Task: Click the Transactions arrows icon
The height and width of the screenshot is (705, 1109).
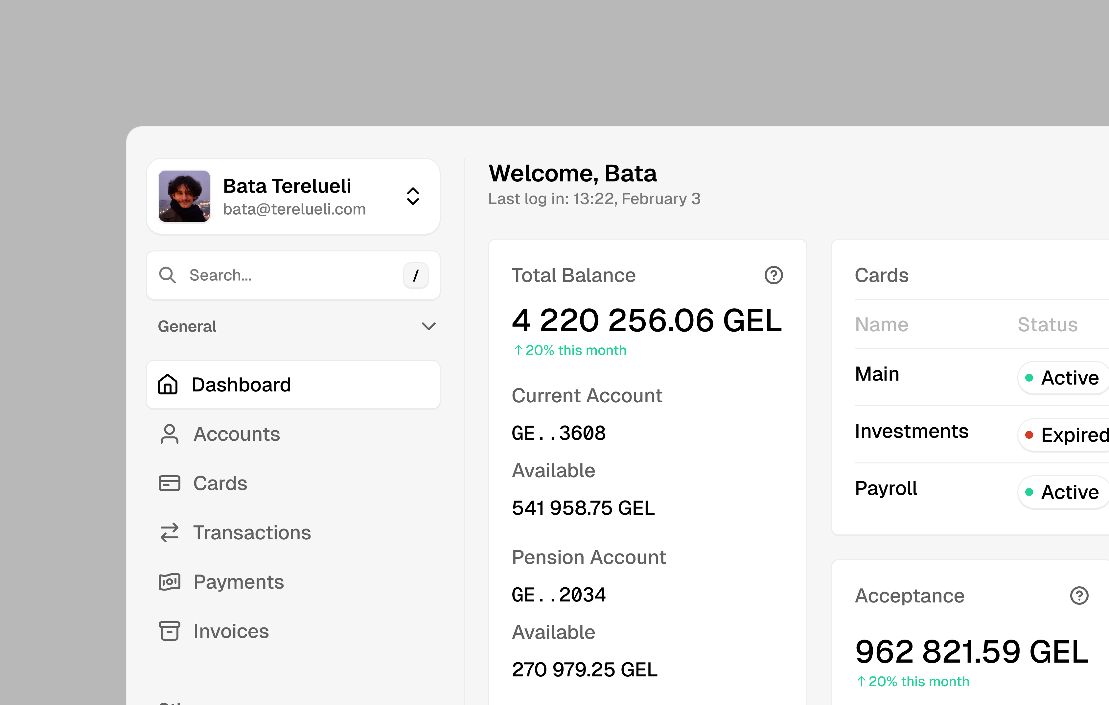Action: pos(170,533)
